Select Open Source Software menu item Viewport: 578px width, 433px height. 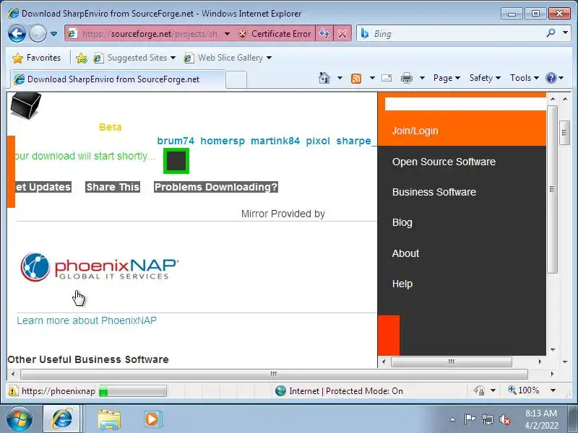[x=444, y=162]
